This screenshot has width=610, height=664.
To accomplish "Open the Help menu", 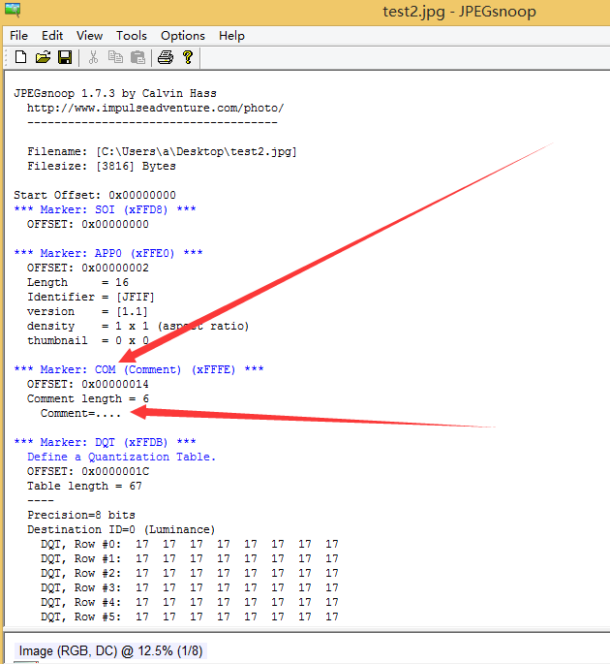I will click(x=231, y=36).
